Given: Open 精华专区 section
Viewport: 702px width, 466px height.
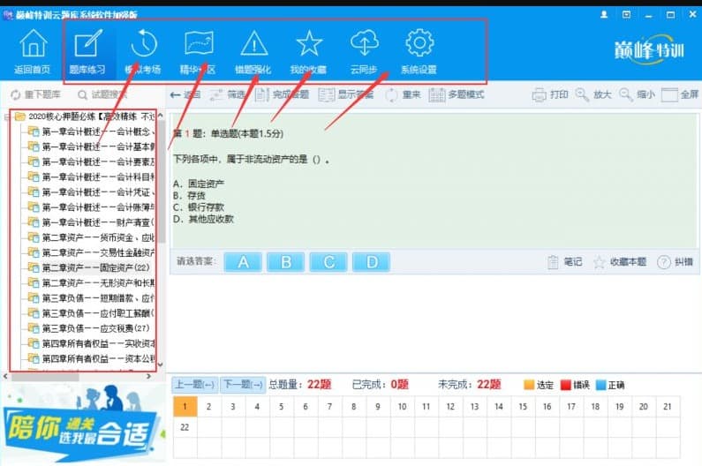Looking at the screenshot, I should pyautogui.click(x=199, y=51).
